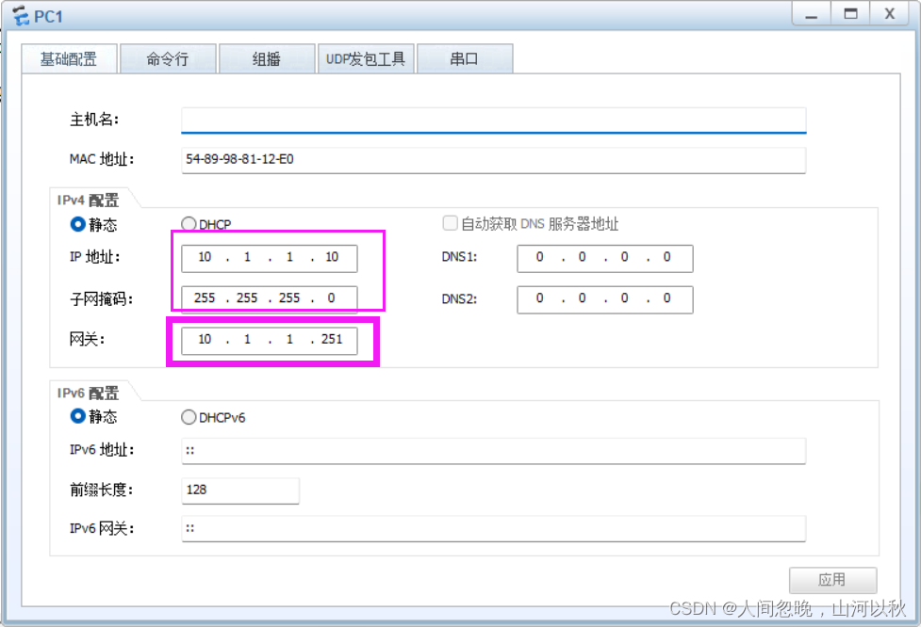Close the PC1 window

coord(889,14)
